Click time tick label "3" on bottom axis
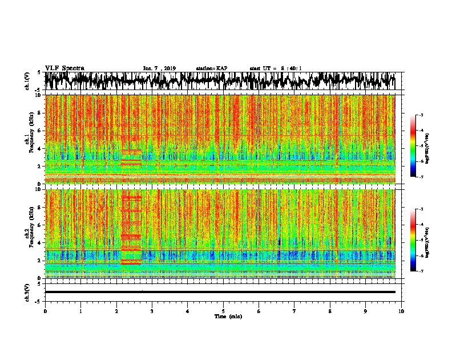The width and height of the screenshot is (452, 349). 152,311
